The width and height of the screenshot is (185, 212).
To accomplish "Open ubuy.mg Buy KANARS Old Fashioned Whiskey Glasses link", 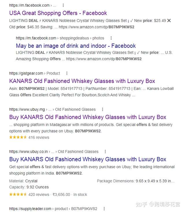I will 88,117.
